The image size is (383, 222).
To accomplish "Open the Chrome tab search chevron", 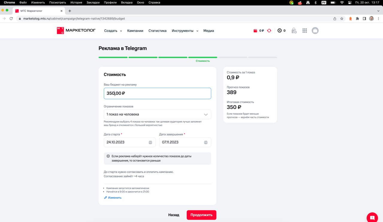I will (378, 11).
